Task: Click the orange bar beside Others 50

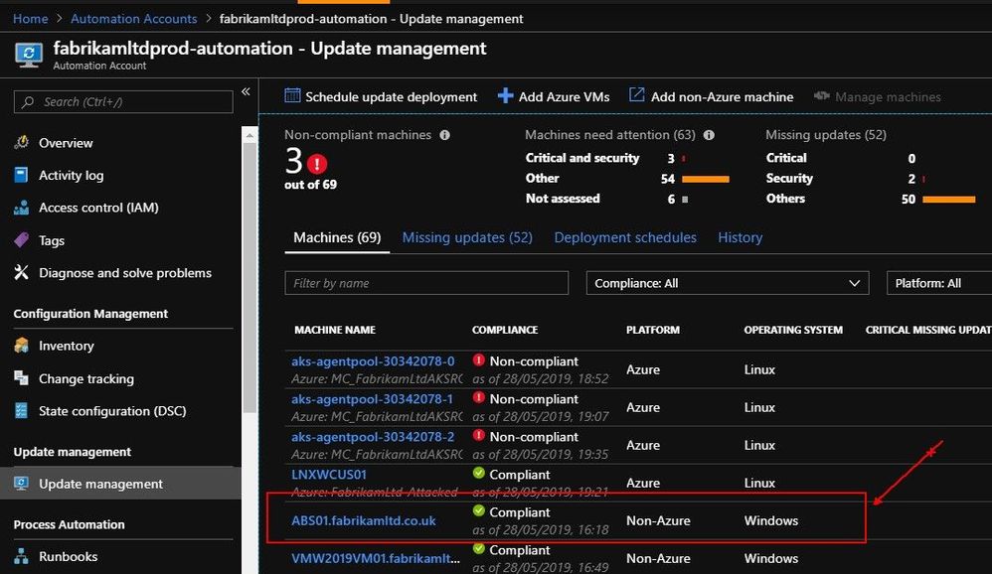Action: point(949,200)
